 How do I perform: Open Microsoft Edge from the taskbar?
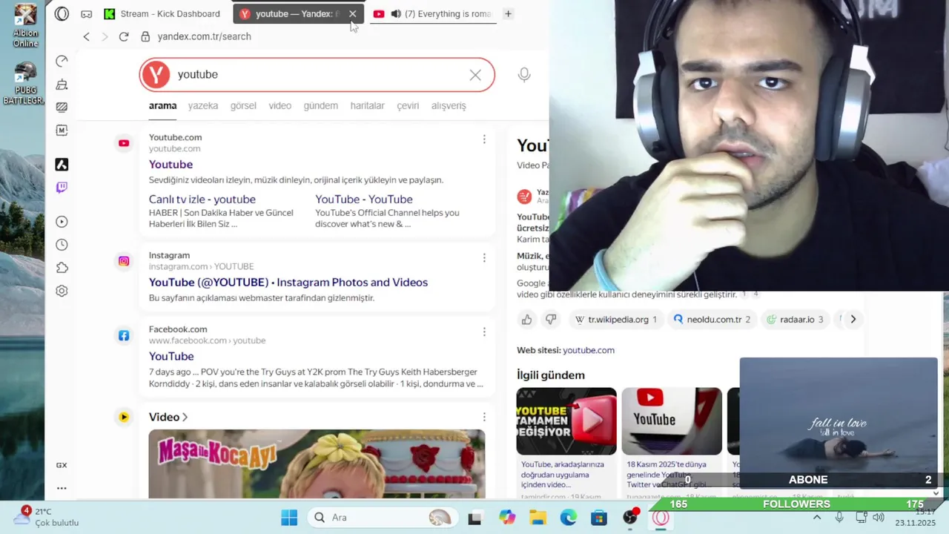pyautogui.click(x=568, y=518)
